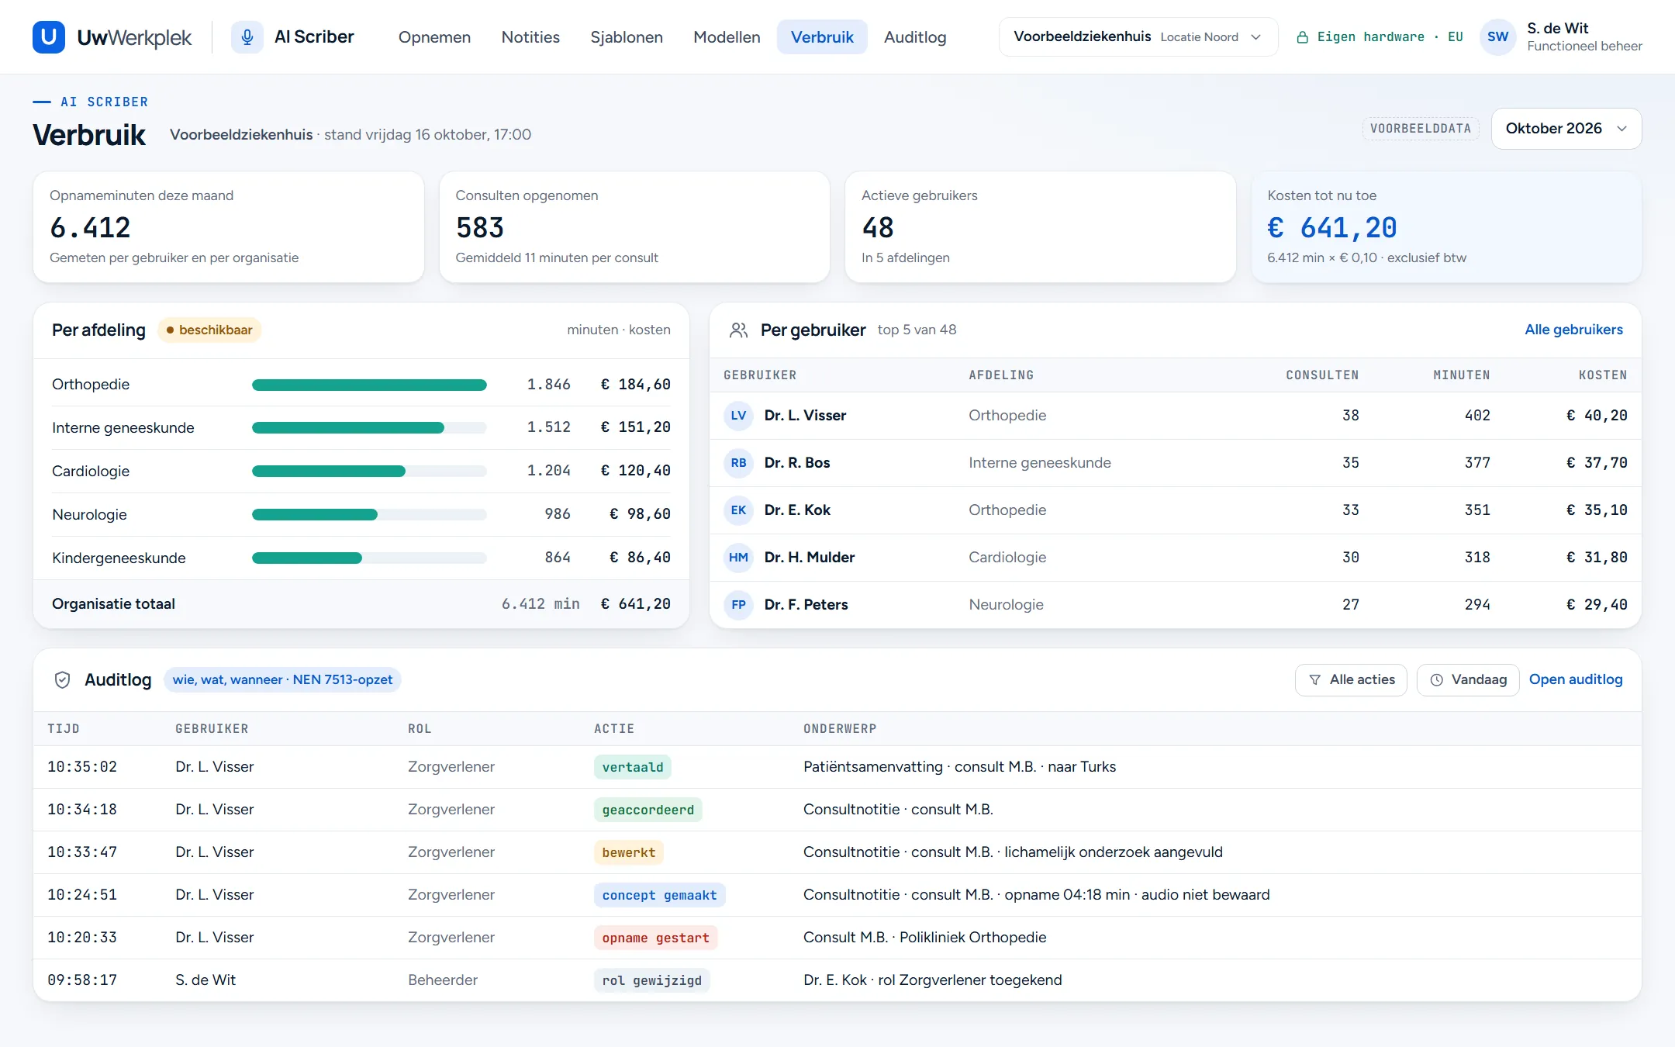Click the Orthopedie usage bar
The height and width of the screenshot is (1047, 1675).
(x=369, y=385)
